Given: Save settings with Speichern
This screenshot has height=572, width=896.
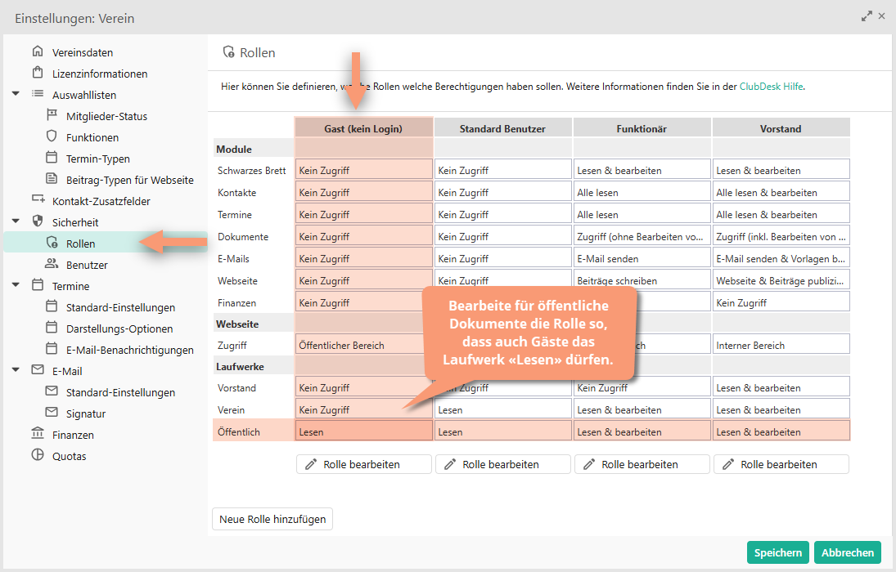Looking at the screenshot, I should [777, 552].
